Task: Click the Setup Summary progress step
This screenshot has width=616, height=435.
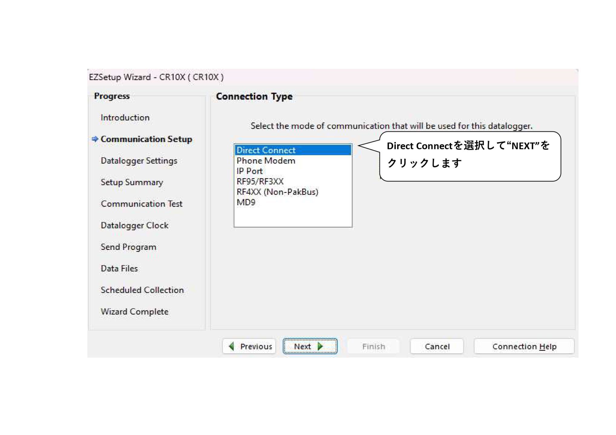Action: pyautogui.click(x=132, y=182)
